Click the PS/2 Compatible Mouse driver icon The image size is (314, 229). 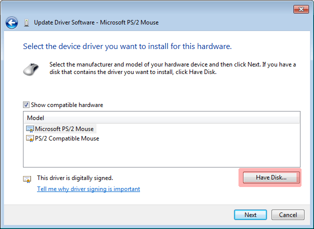coord(29,138)
